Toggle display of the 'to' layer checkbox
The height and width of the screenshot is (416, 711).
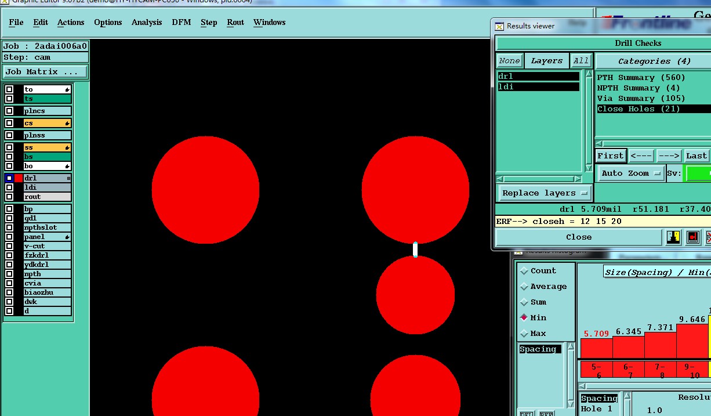click(x=9, y=89)
